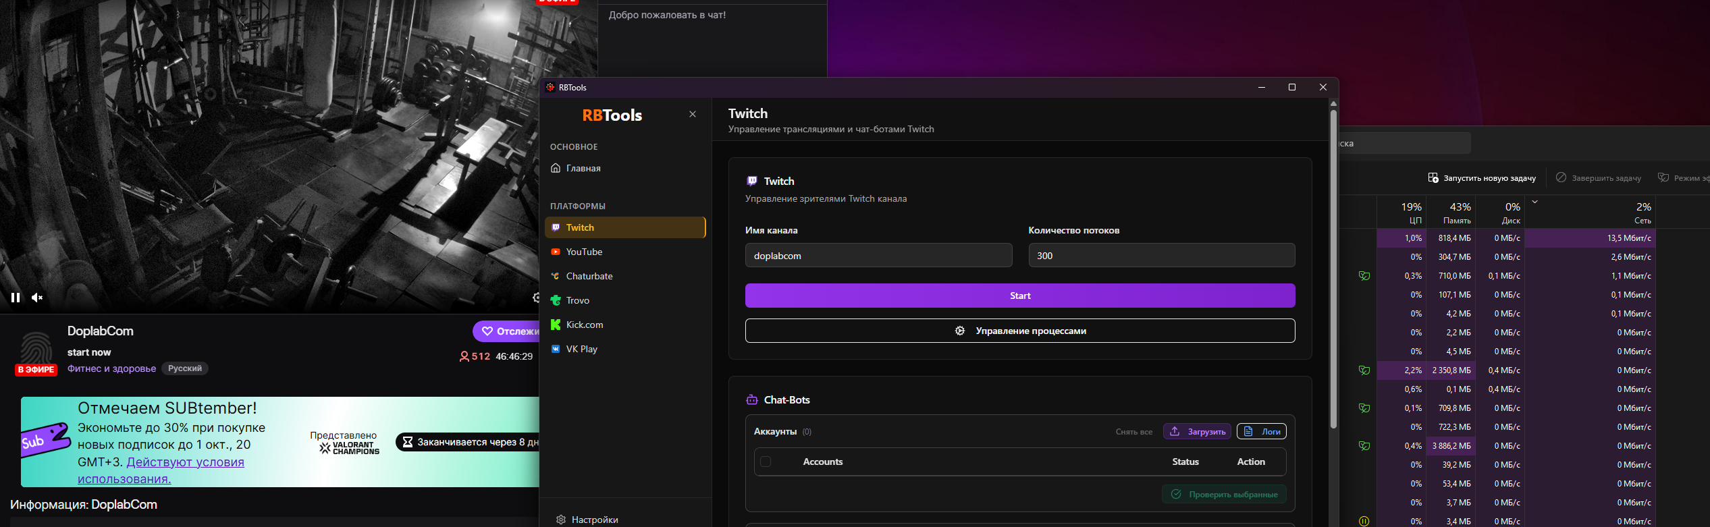Click the channel name input field

point(878,256)
